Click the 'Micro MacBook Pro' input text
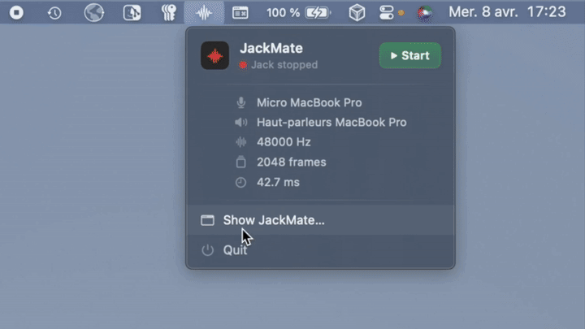 309,102
